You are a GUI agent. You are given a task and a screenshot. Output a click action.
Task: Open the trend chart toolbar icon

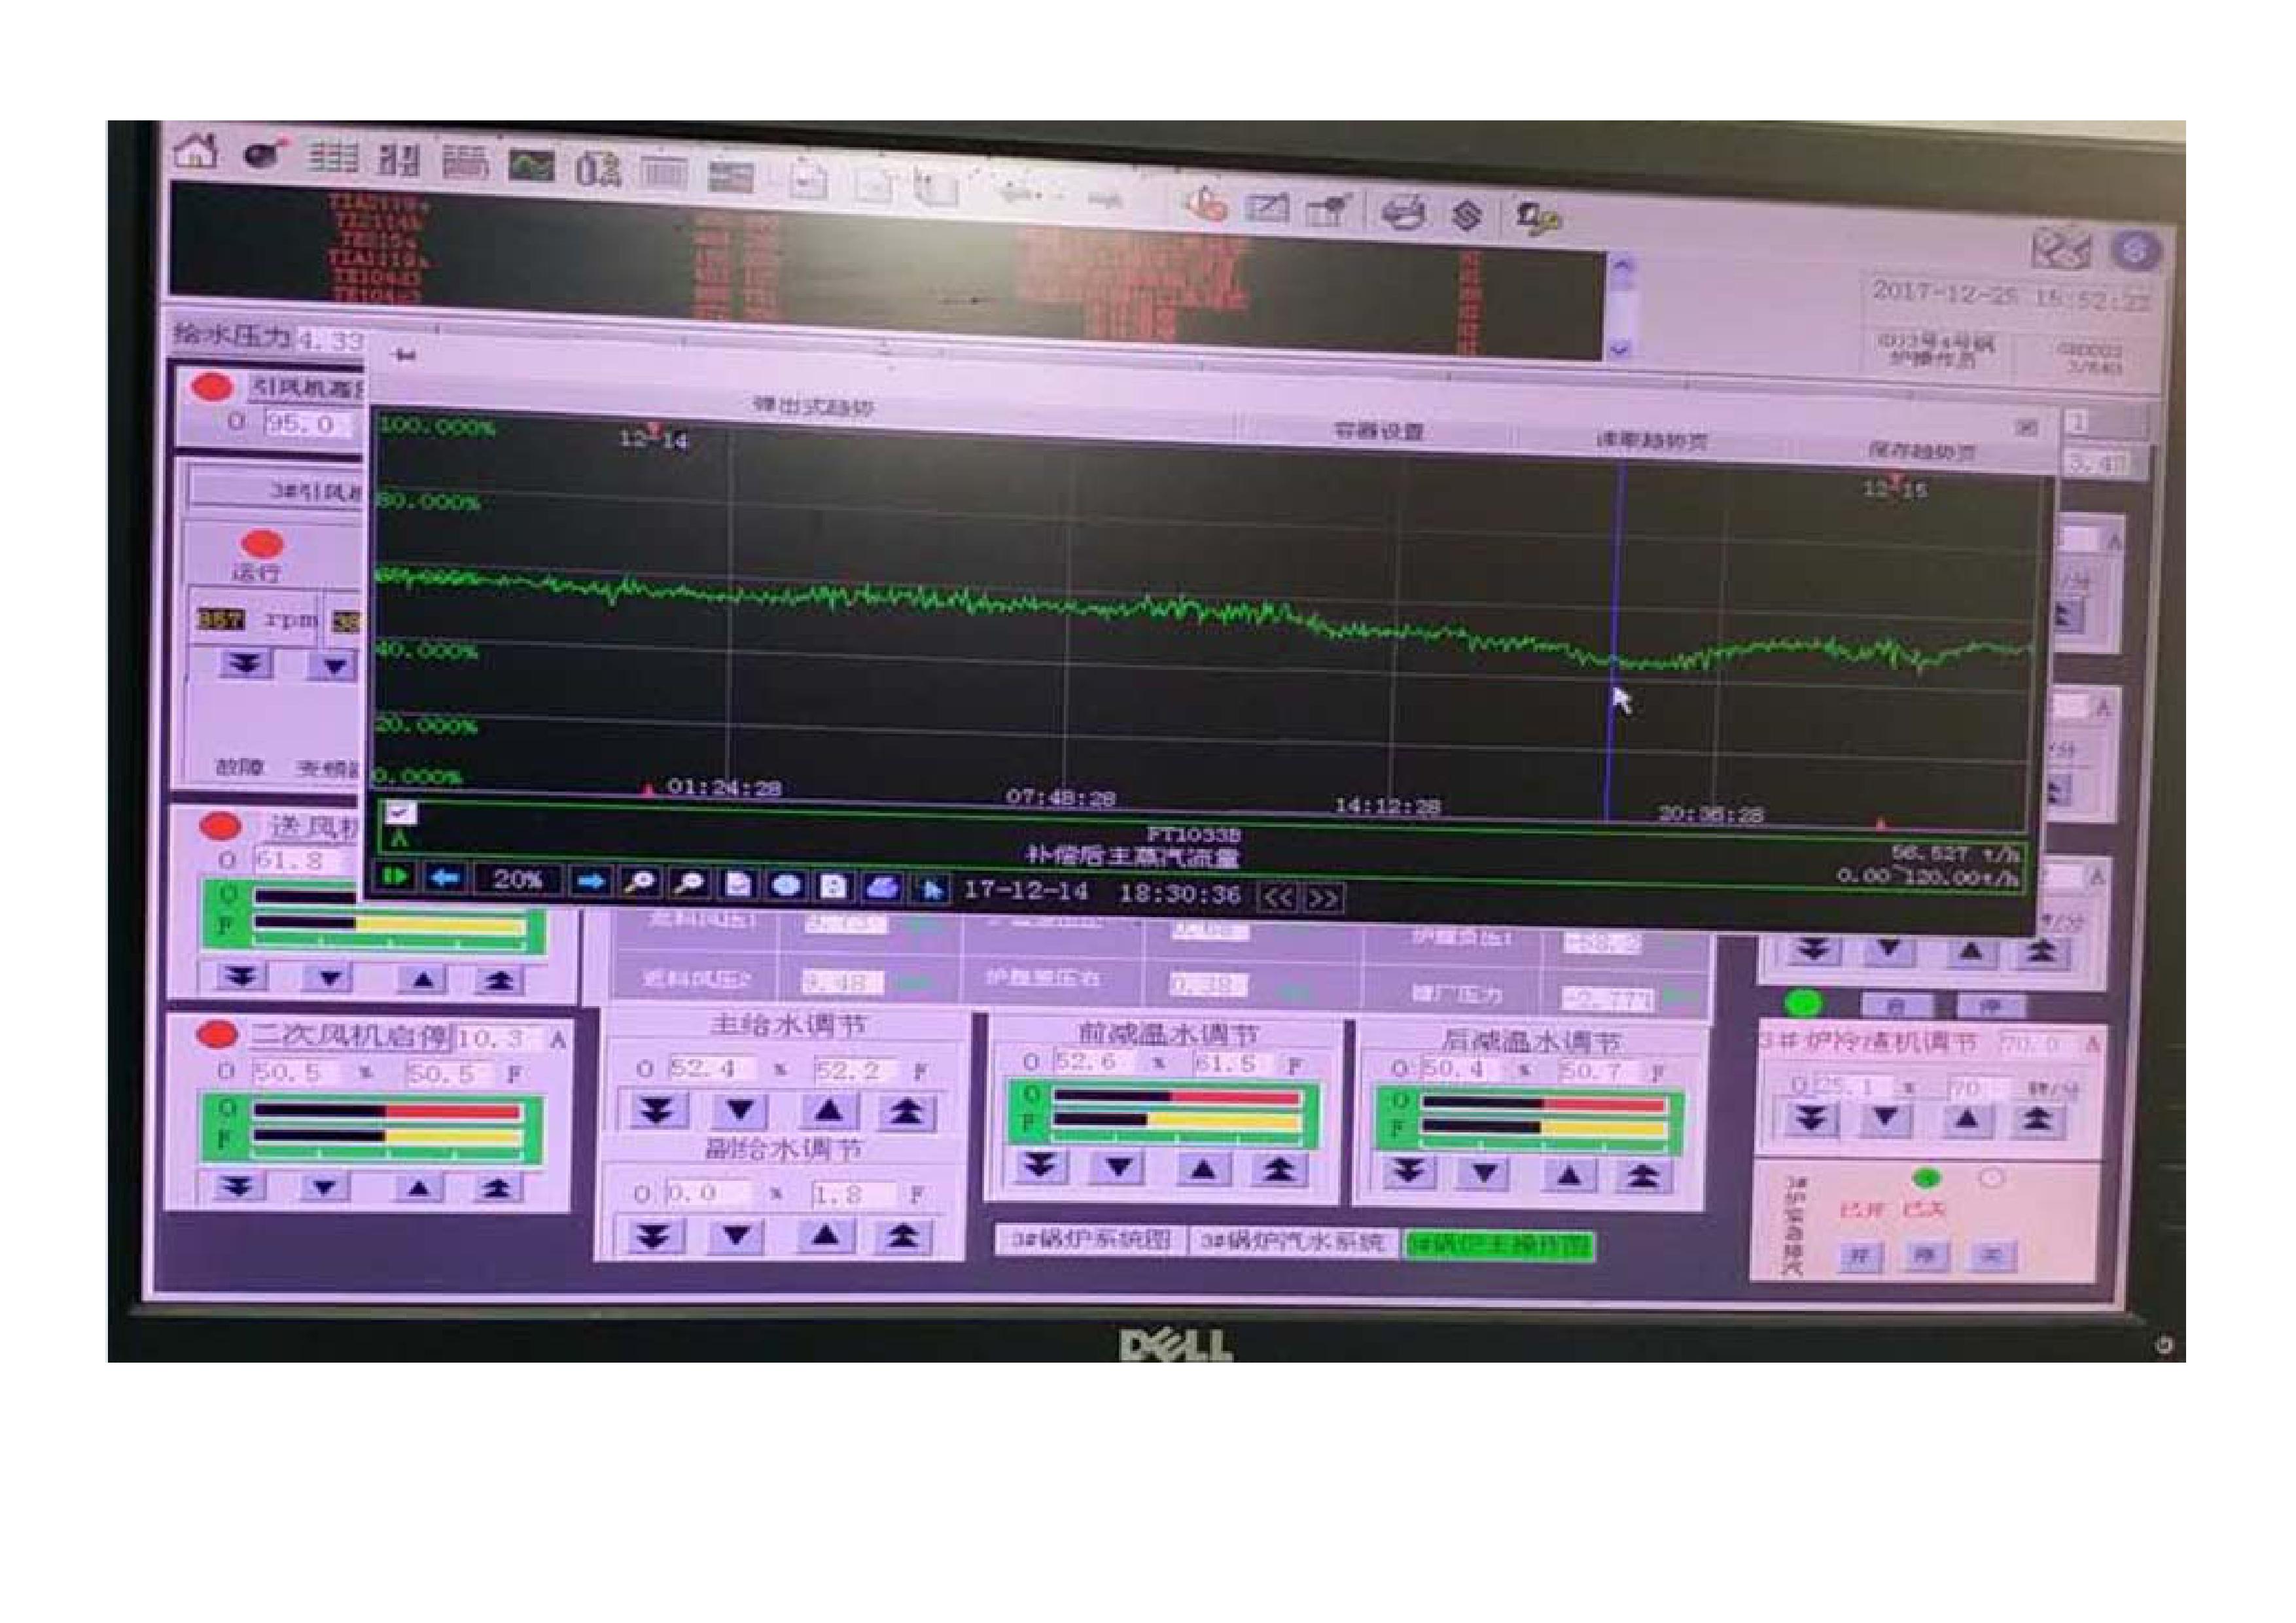tap(531, 165)
